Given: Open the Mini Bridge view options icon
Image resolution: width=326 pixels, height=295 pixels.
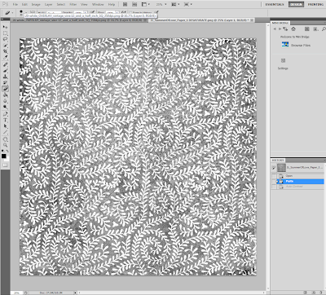Looking at the screenshot, I should coord(315,29).
